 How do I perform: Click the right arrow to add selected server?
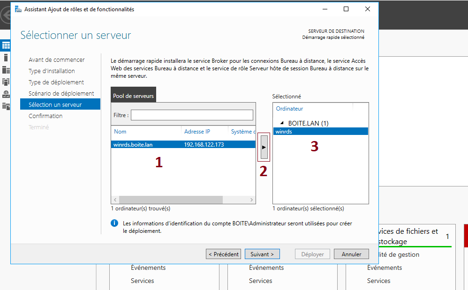click(x=264, y=147)
